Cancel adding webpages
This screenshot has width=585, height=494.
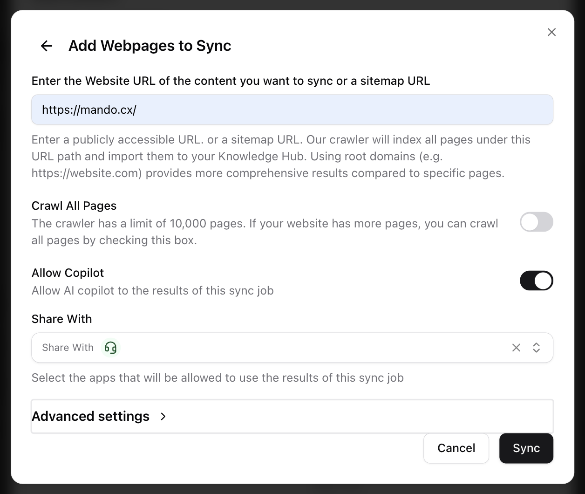(456, 448)
